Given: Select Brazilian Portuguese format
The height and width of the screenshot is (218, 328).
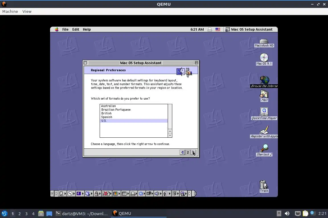Looking at the screenshot, I should (134, 110).
